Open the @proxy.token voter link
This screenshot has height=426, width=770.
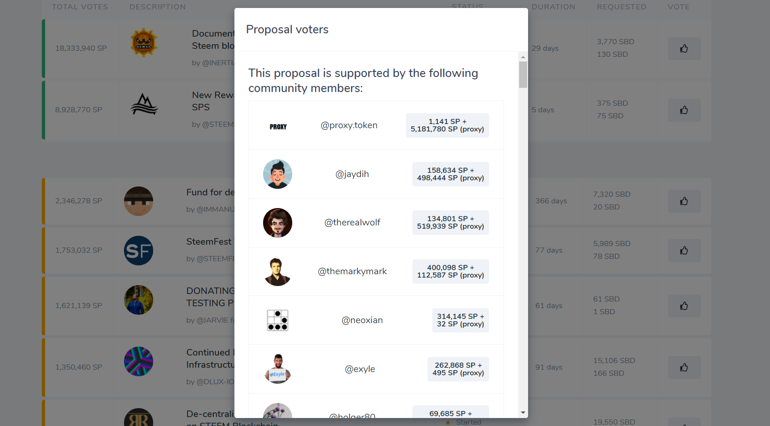349,125
